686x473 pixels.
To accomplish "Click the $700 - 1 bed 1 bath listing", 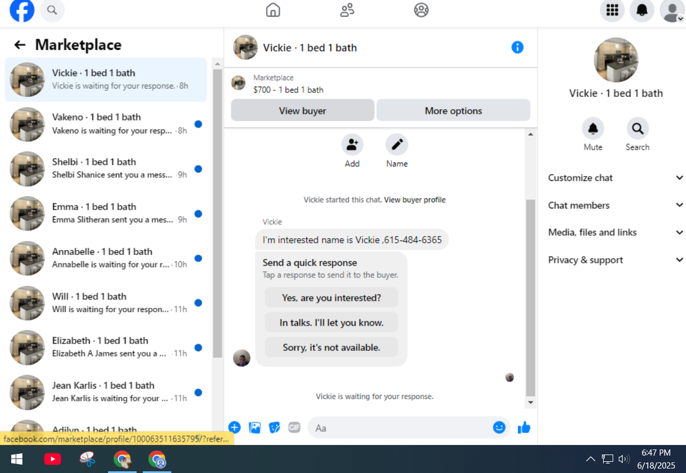I will tap(288, 90).
